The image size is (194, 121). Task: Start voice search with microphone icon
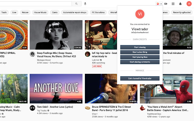click(x=85, y=4)
